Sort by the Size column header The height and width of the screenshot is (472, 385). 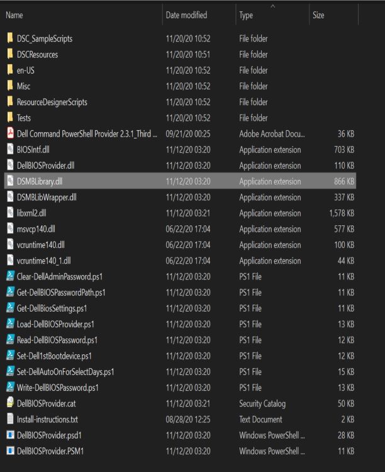pos(318,15)
